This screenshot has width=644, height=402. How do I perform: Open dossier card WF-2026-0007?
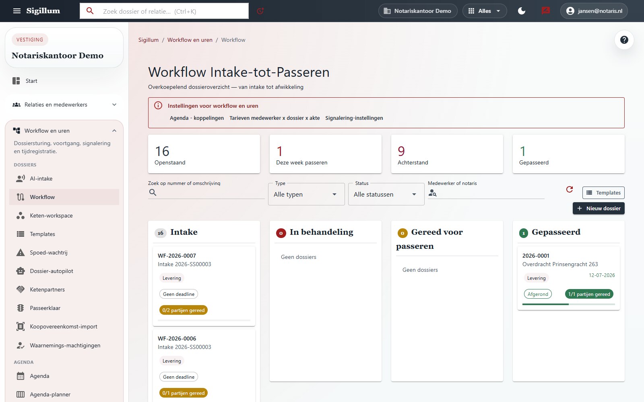[204, 286]
